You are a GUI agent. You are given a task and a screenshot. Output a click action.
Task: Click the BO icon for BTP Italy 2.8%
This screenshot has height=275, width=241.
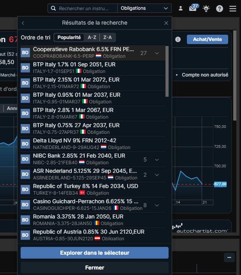25,114
